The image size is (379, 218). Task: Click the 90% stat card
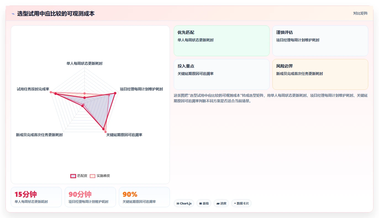[144, 197]
